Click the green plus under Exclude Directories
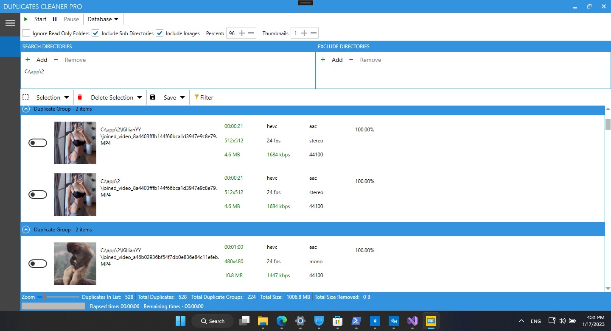The height and width of the screenshot is (331, 611). tap(323, 60)
